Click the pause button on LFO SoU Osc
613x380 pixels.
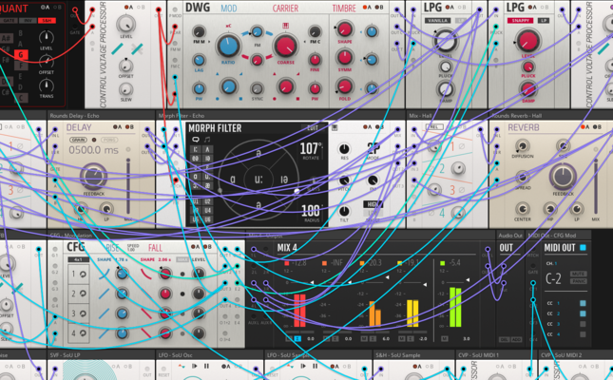pos(206,367)
